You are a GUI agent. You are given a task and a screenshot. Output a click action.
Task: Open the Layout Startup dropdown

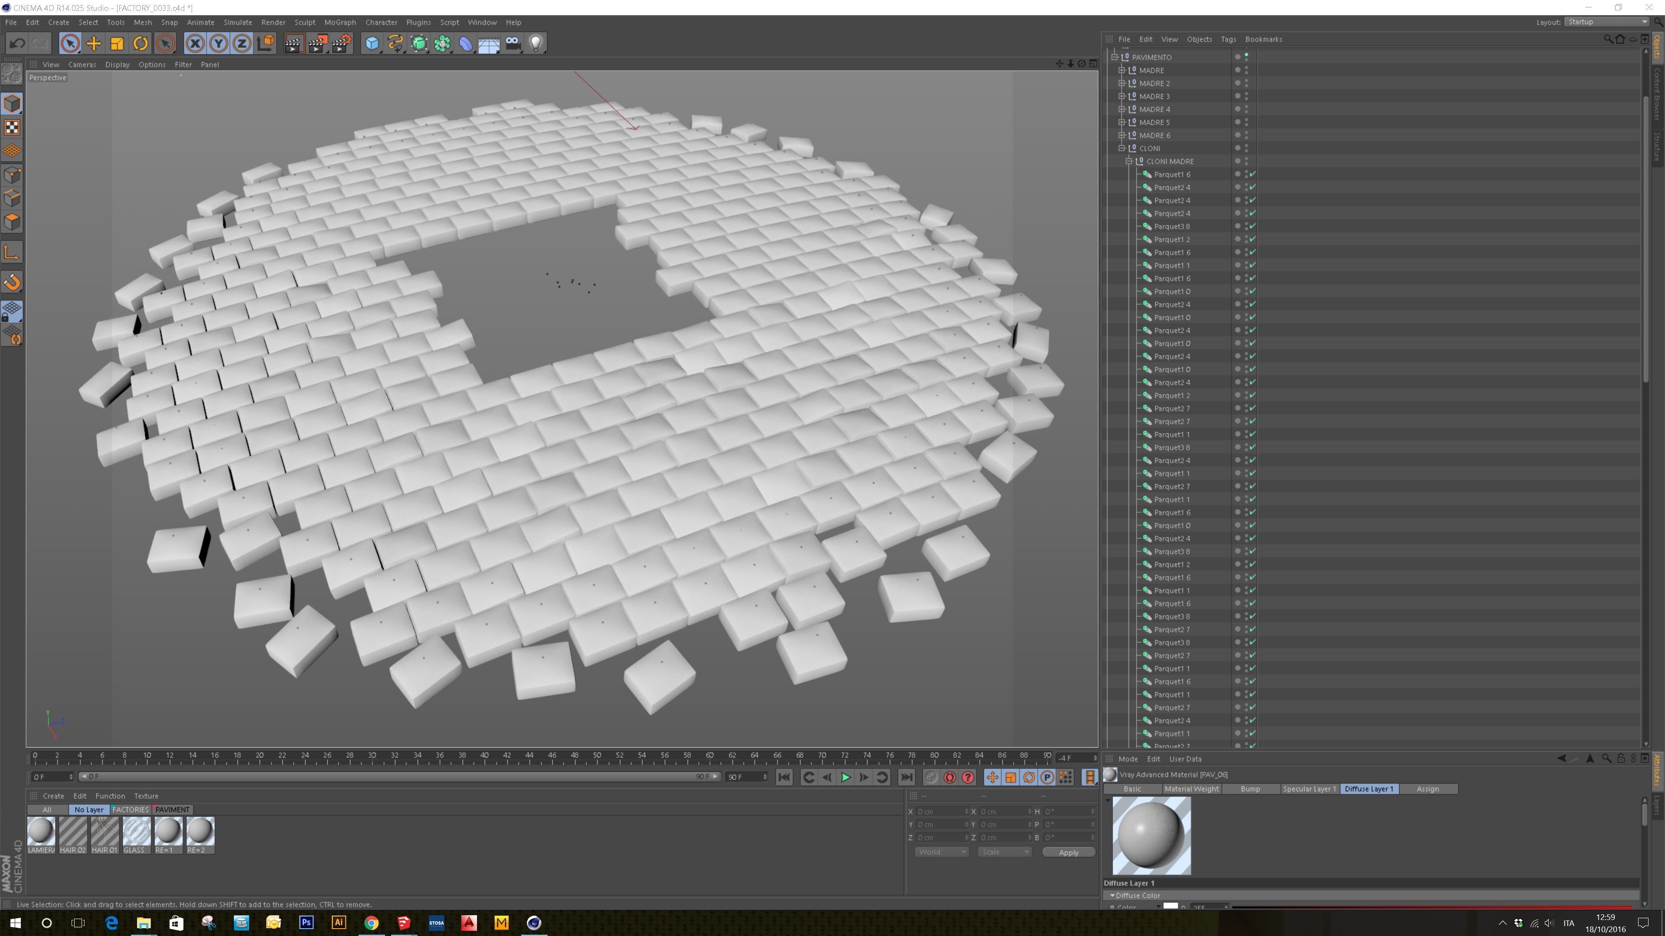click(x=1606, y=22)
